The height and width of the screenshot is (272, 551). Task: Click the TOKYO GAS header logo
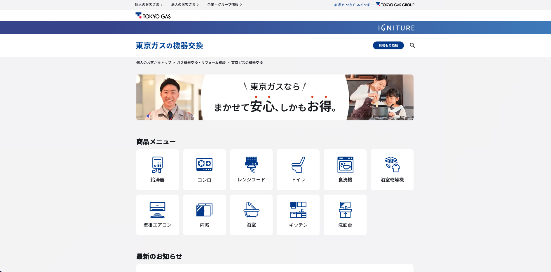[x=153, y=16]
